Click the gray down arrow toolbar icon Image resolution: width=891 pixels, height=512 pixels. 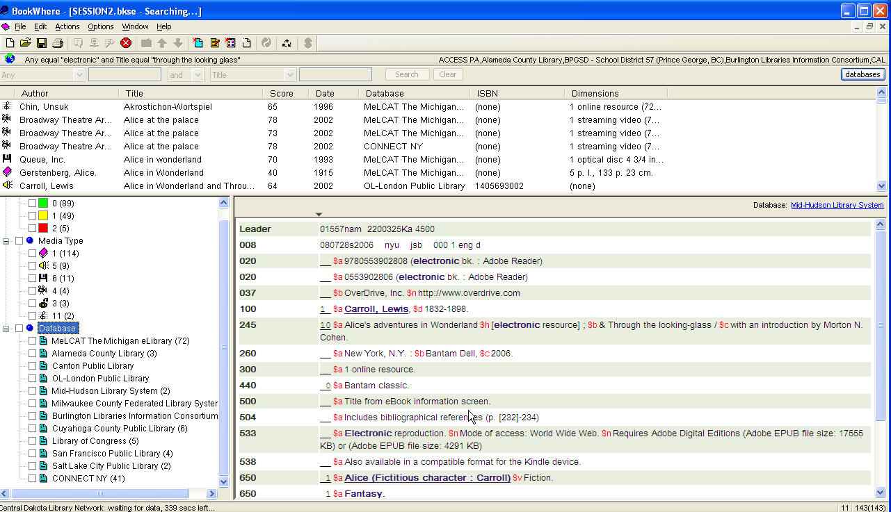pos(178,43)
